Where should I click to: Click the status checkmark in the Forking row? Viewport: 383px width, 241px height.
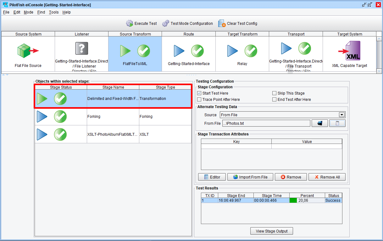60,117
